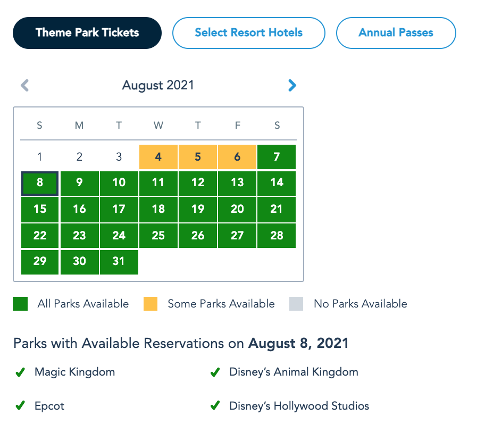
Task: Open the Select Resort Hotels tab
Action: point(248,33)
